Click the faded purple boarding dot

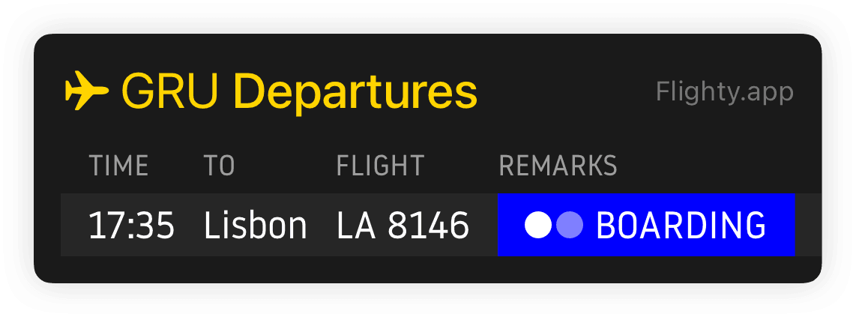[x=570, y=225]
